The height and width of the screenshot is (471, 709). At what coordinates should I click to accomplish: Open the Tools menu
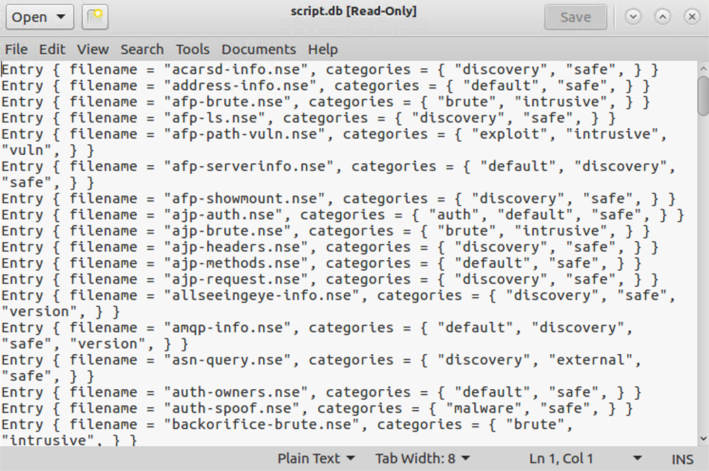click(192, 49)
